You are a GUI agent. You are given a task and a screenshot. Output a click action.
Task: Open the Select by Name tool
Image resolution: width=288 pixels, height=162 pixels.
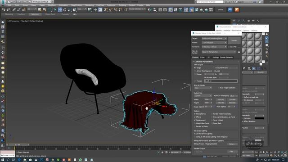(x=45, y=9)
